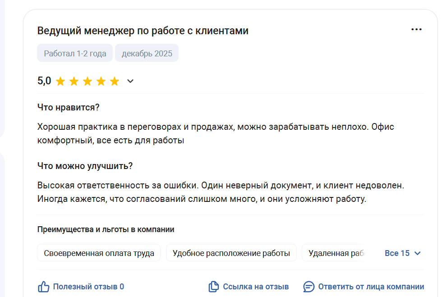This screenshot has width=442, height=297.
Task: Expand the rating details chevron
Action: pyautogui.click(x=130, y=81)
